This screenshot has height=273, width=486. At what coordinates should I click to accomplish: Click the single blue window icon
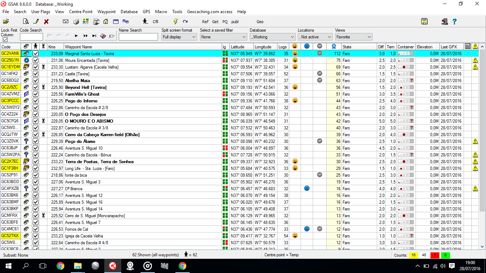click(x=116, y=21)
